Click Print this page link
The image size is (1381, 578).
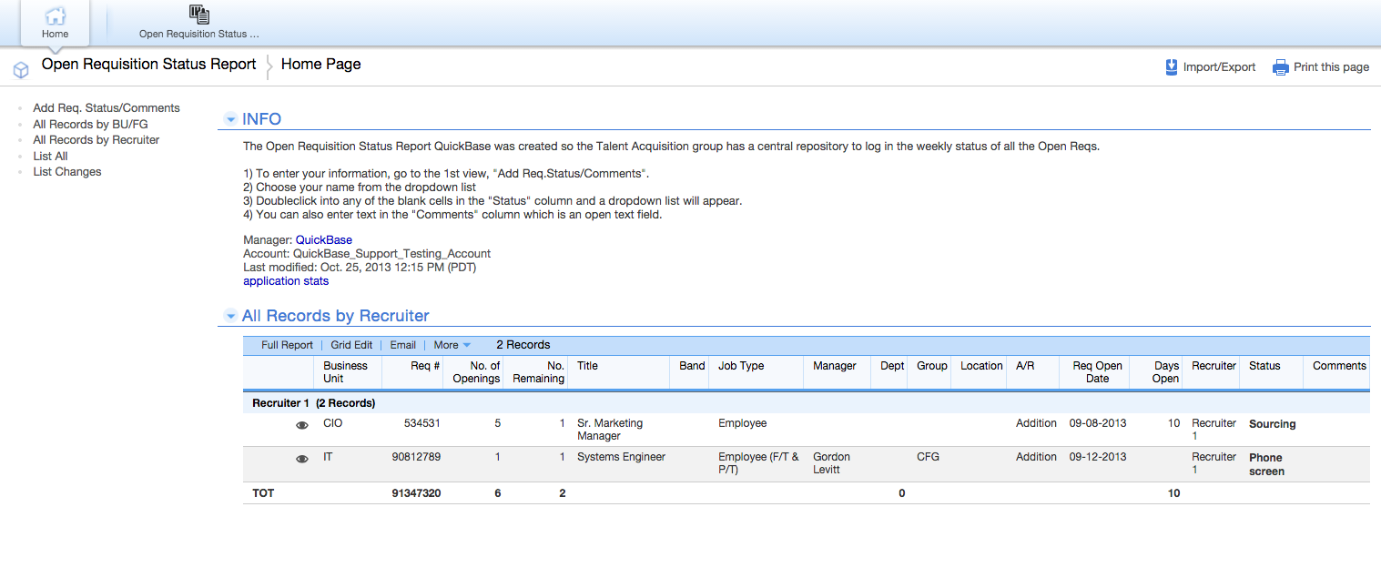click(1331, 67)
